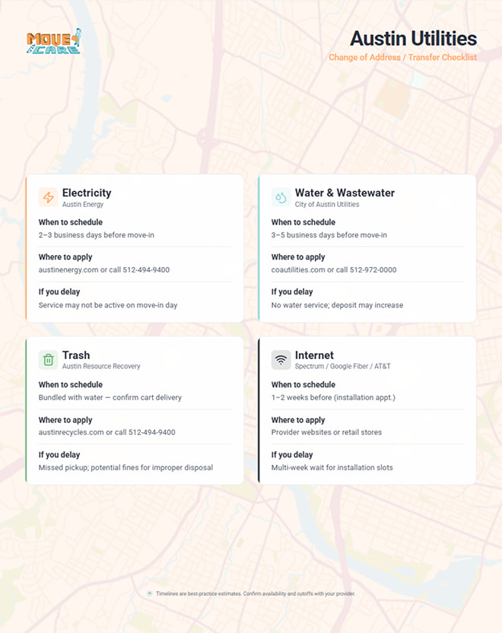Click Internet card's 'Where to apply' label

coord(298,420)
